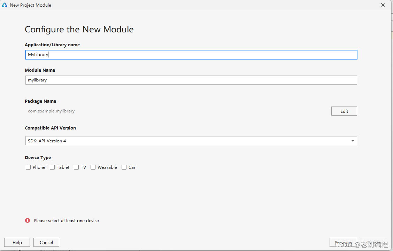Cancel the New Project Module dialog

click(x=46, y=243)
